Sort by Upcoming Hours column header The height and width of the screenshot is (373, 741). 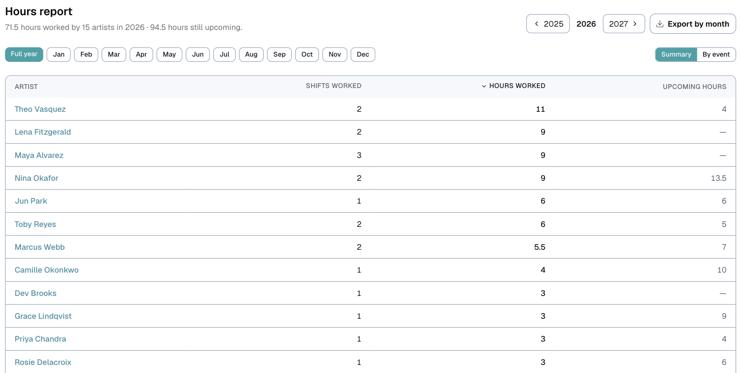pyautogui.click(x=695, y=87)
